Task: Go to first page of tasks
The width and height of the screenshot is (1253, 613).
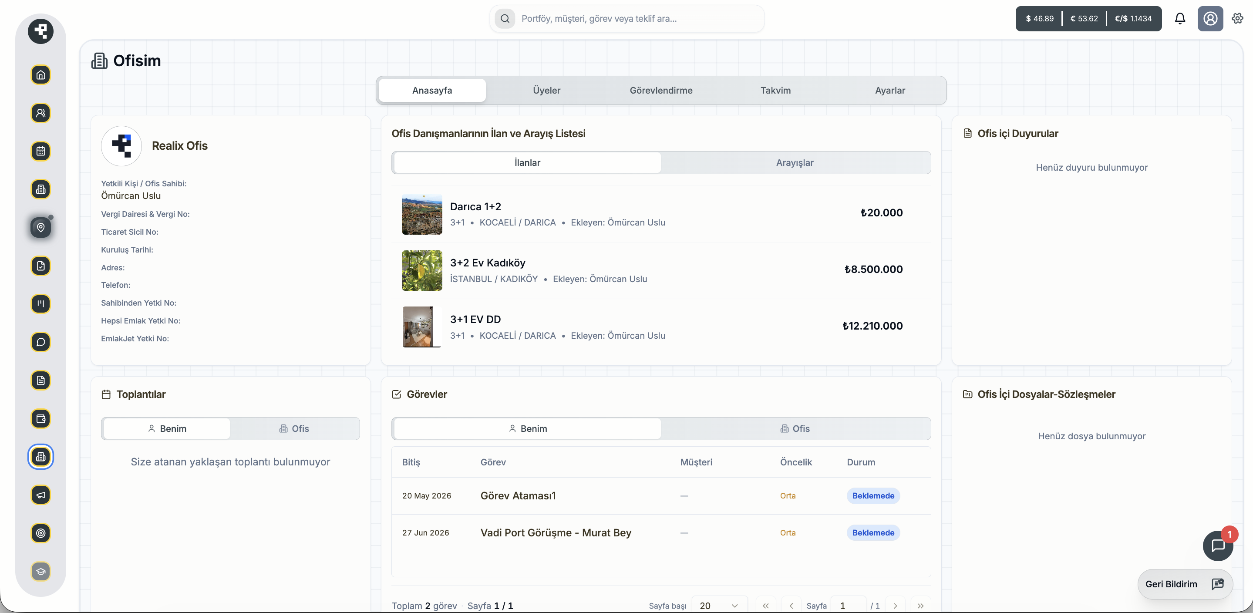Action: click(x=766, y=606)
